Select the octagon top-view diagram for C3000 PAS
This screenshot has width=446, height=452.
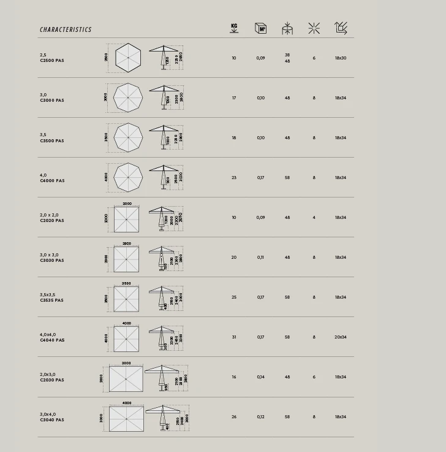click(x=128, y=98)
